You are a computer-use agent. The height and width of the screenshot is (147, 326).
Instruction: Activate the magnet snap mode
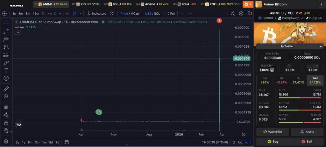(x=6, y=107)
